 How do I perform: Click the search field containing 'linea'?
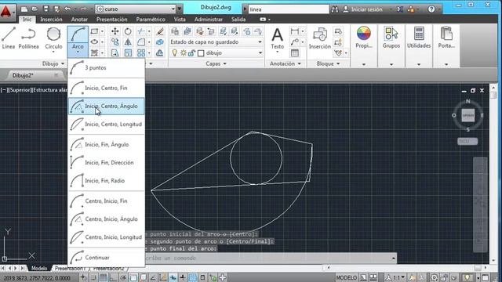pos(288,9)
